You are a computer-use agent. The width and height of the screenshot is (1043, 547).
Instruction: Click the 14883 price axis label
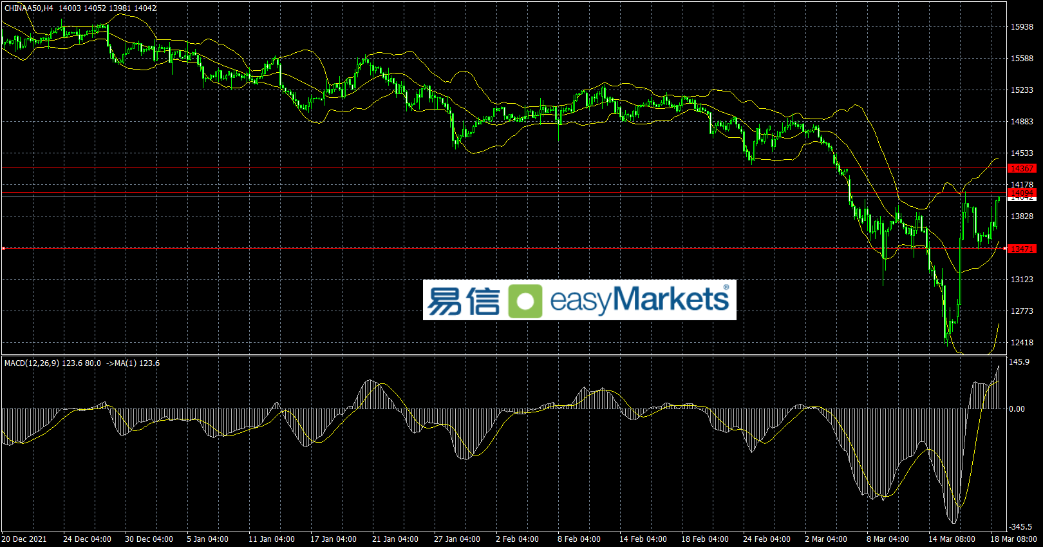1022,122
